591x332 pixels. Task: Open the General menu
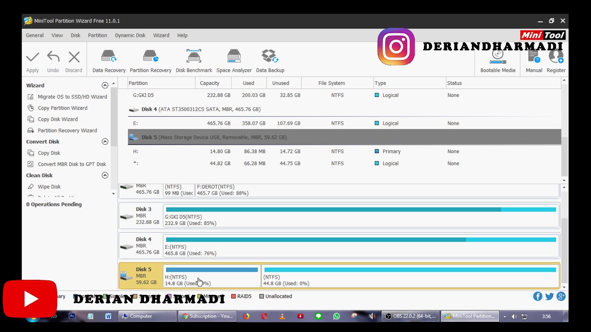(35, 36)
